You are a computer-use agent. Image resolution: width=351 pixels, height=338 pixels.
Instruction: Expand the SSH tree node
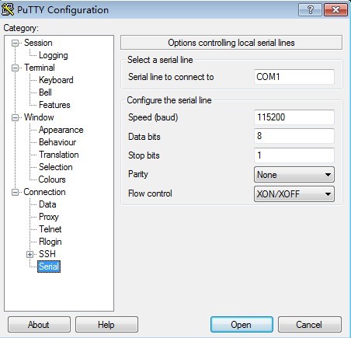(x=30, y=254)
